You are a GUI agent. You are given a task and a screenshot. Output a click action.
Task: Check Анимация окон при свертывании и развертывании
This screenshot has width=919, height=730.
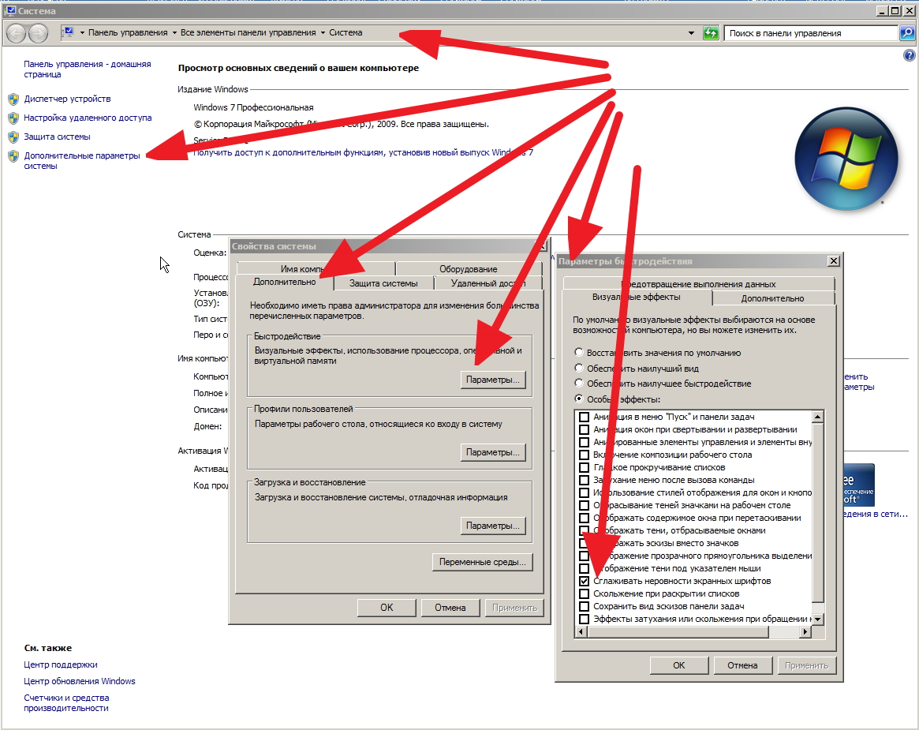coord(584,429)
